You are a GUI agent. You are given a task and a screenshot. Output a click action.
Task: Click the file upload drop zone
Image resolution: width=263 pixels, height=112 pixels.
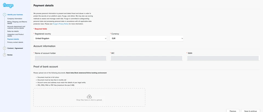click(x=89, y=97)
